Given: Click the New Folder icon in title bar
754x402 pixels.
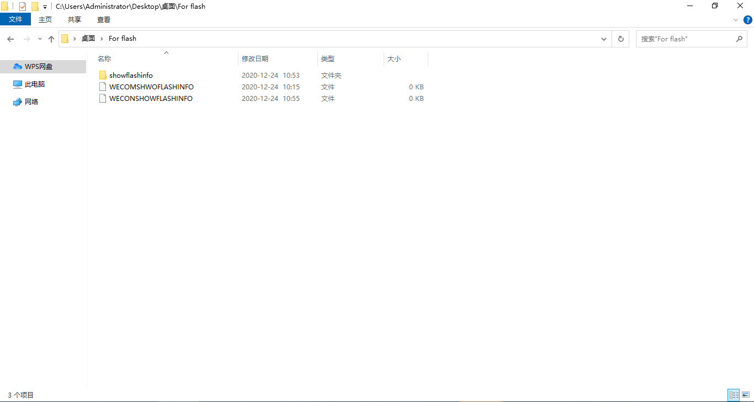Looking at the screenshot, I should click(x=35, y=7).
